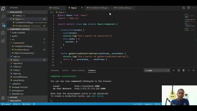Open the Explorer view in activity bar
Viewport: 197px width, 111px height.
click(3, 9)
